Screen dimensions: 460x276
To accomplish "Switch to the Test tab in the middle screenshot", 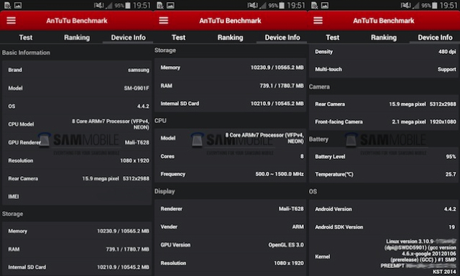I will pyautogui.click(x=179, y=37).
